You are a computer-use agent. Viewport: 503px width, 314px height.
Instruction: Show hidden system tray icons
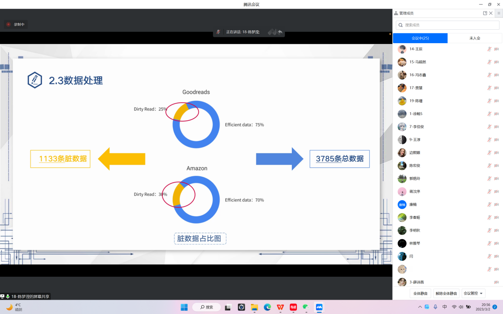pos(420,307)
